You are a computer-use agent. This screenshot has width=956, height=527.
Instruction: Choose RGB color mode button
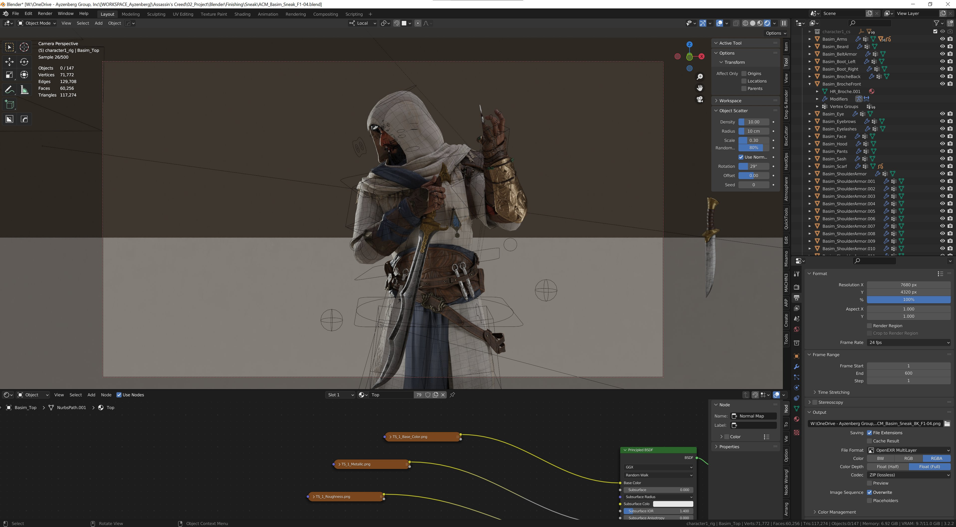coord(908,458)
